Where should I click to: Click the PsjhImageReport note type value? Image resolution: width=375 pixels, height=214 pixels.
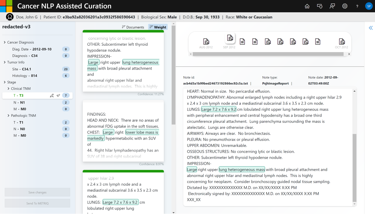click(275, 83)
